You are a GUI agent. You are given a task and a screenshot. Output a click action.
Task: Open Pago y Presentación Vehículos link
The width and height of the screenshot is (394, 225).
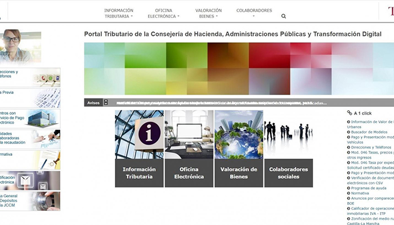[370, 139]
